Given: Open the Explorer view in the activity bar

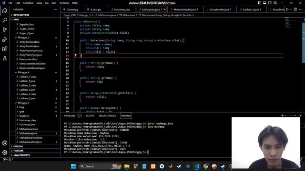Looking at the screenshot, I should 5,10.
